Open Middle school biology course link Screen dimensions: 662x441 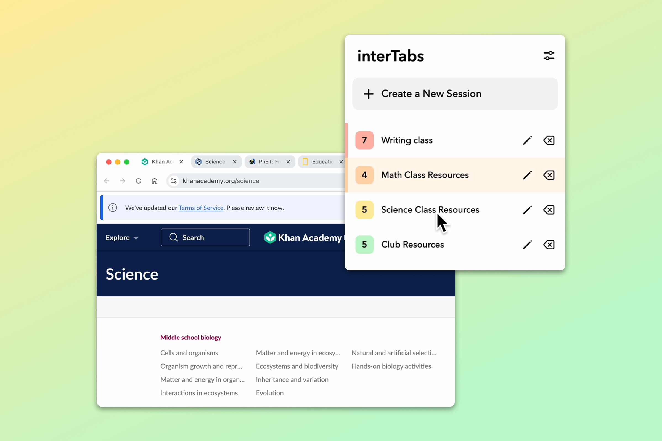190,338
